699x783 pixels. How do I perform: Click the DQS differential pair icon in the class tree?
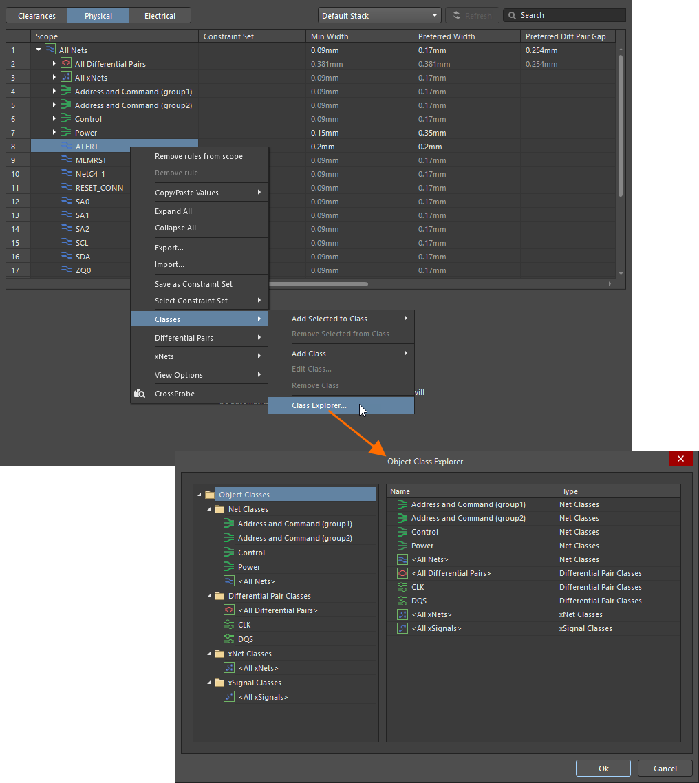click(x=229, y=639)
